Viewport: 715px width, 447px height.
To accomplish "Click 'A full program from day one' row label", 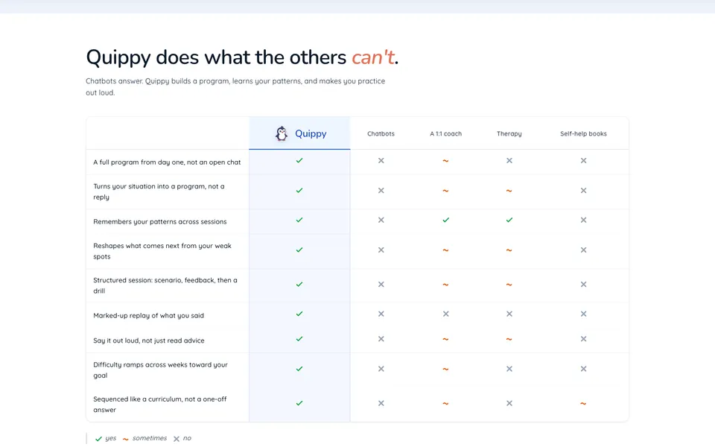I will point(167,162).
